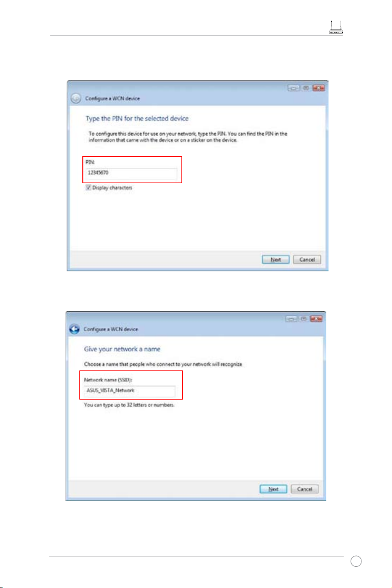The width and height of the screenshot is (392, 588).
Task: Click Cancel in the PIN dialog
Action: coord(307,259)
